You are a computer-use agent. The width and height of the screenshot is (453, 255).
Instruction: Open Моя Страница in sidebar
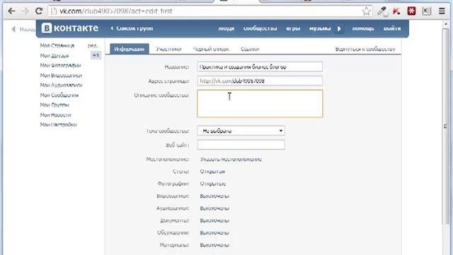pyautogui.click(x=57, y=45)
